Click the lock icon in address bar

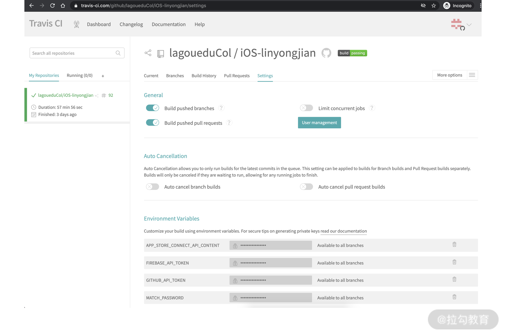pyautogui.click(x=76, y=5)
